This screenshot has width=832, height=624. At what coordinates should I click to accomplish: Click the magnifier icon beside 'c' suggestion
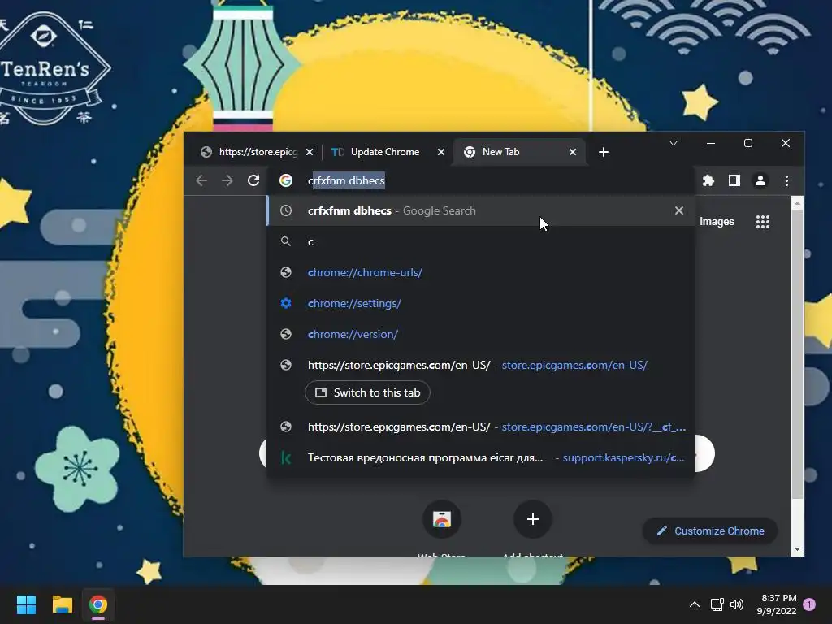(x=286, y=241)
